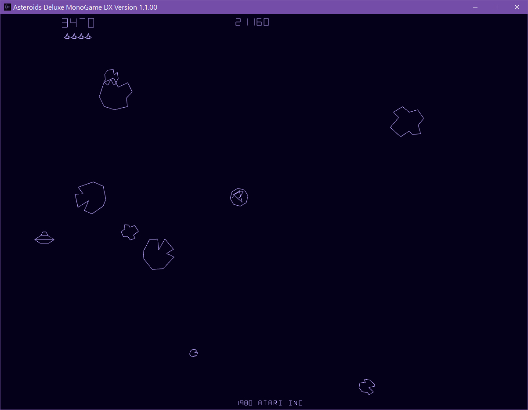Click the small asteroid near the saucer
The width and height of the screenshot is (528, 410).
tap(130, 231)
